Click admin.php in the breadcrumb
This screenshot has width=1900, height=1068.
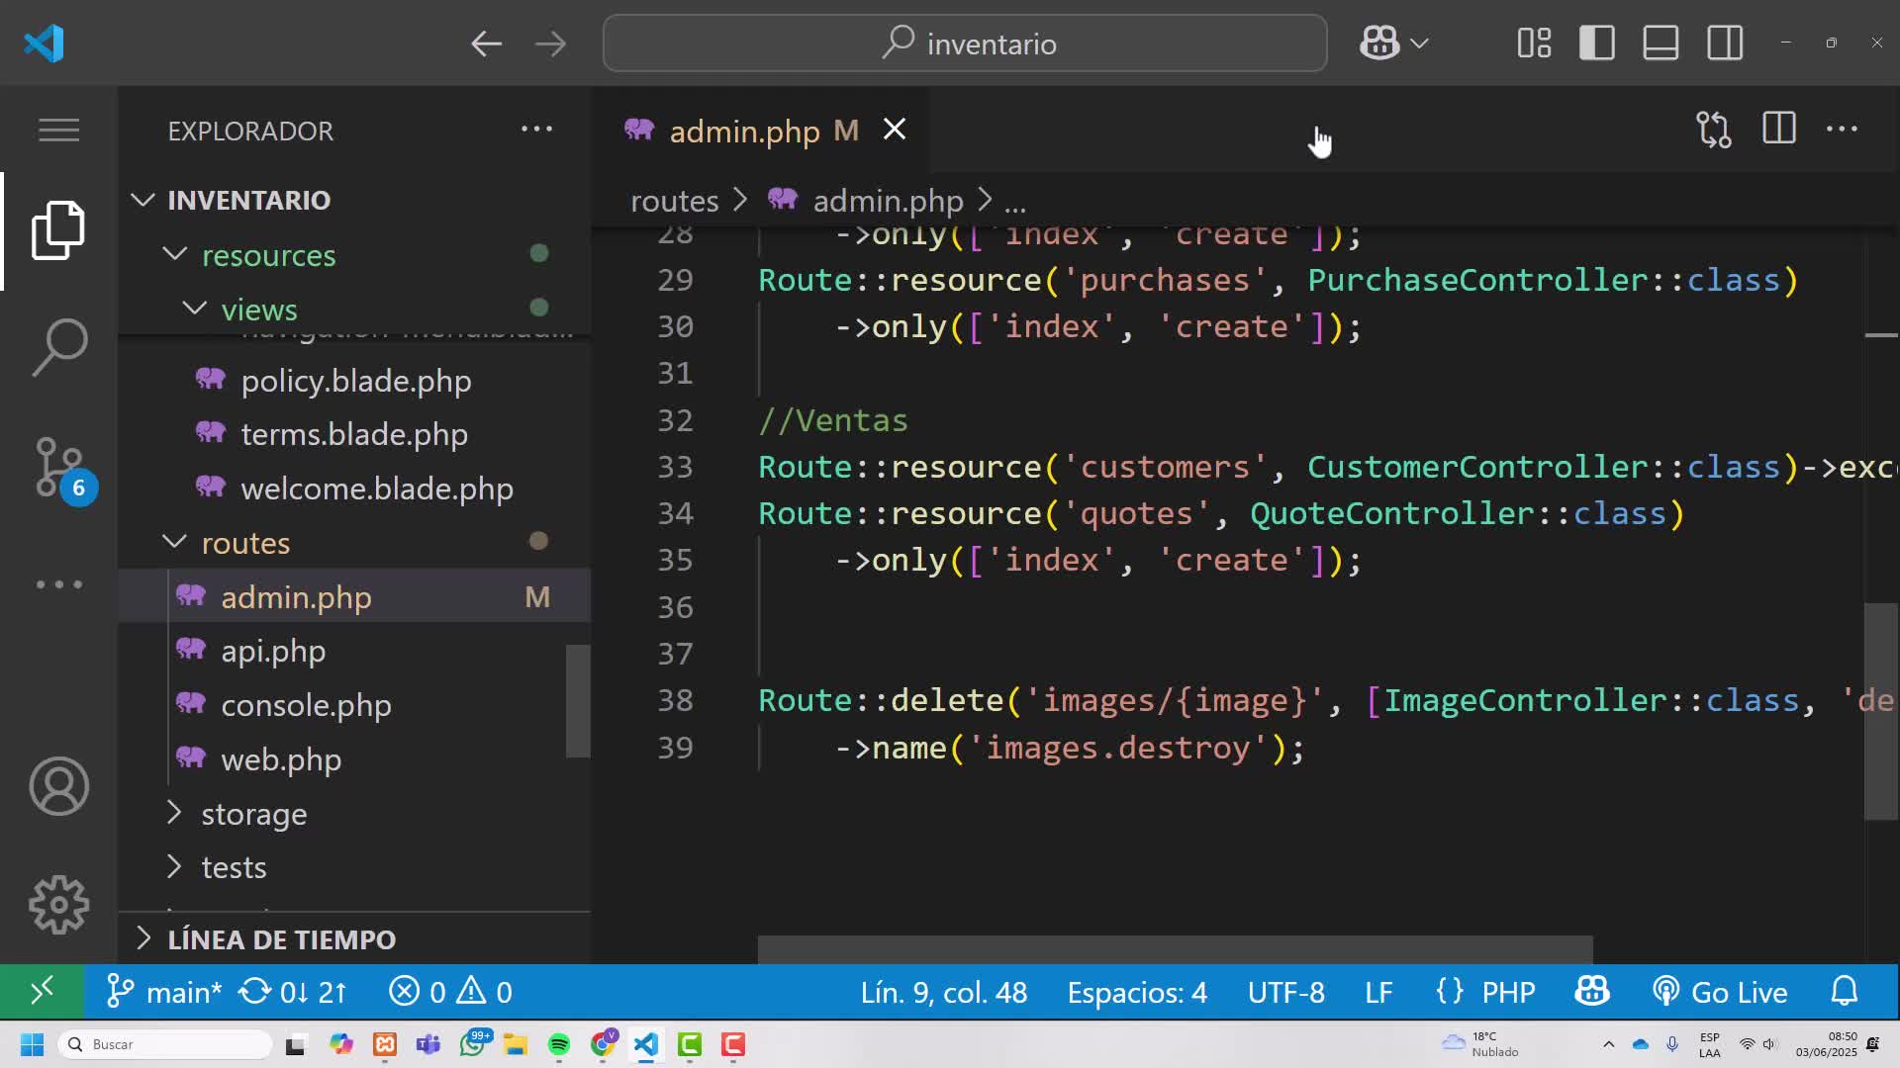[x=888, y=201]
